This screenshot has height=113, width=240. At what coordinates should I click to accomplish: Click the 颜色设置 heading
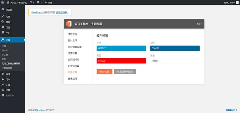tap(102, 36)
